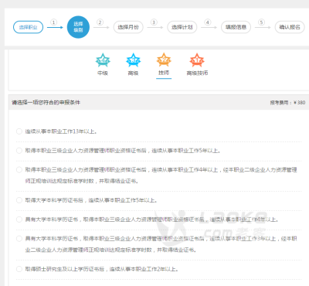The height and width of the screenshot is (286, 309).
Task: Click the 选择级别 step circle
Action: pos(78,27)
